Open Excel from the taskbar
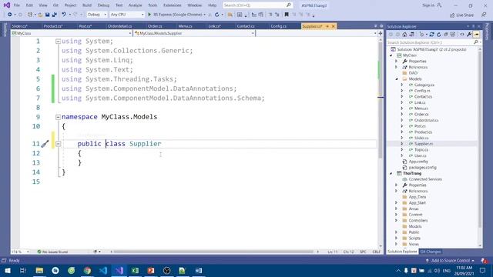Image resolution: width=493 pixels, height=277 pixels. tap(135, 270)
